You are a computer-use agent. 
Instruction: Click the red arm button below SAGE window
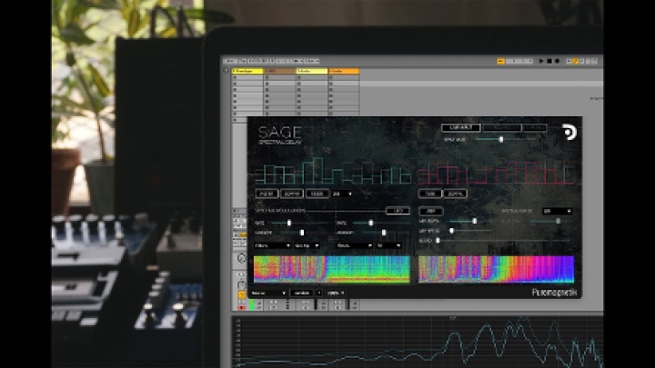click(241, 308)
